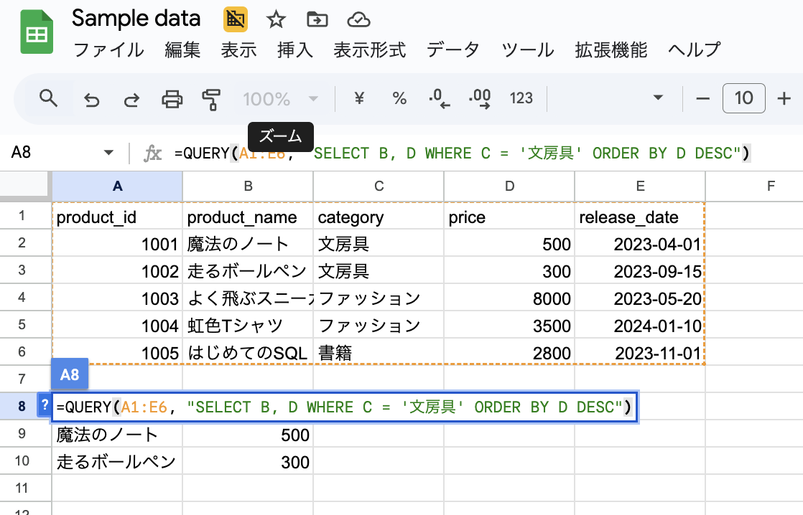Screen dimensions: 803x515
Task: Click the print icon
Action: [x=172, y=99]
